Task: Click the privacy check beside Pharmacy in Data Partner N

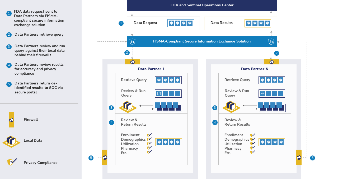Action: click(253, 148)
